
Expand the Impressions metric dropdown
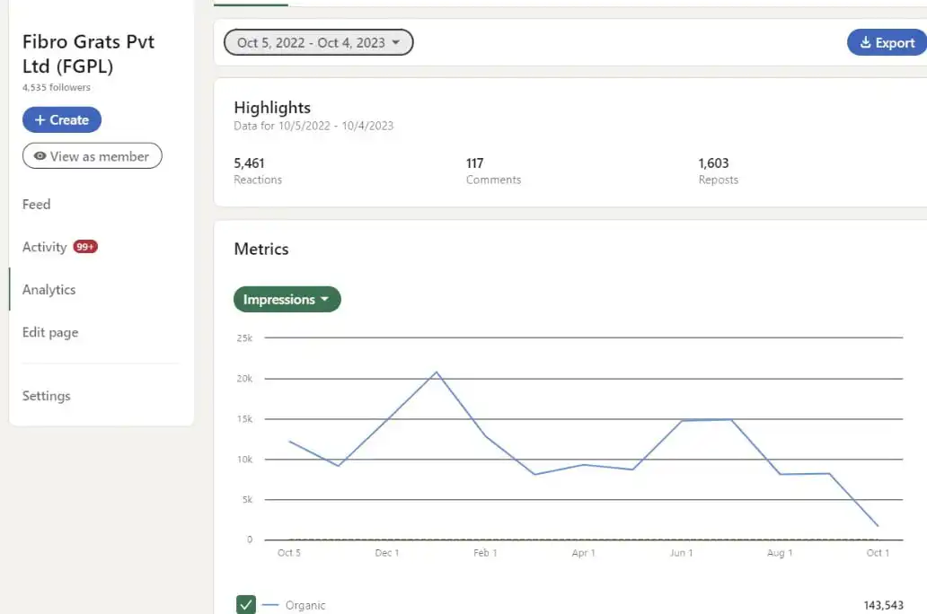pos(287,300)
